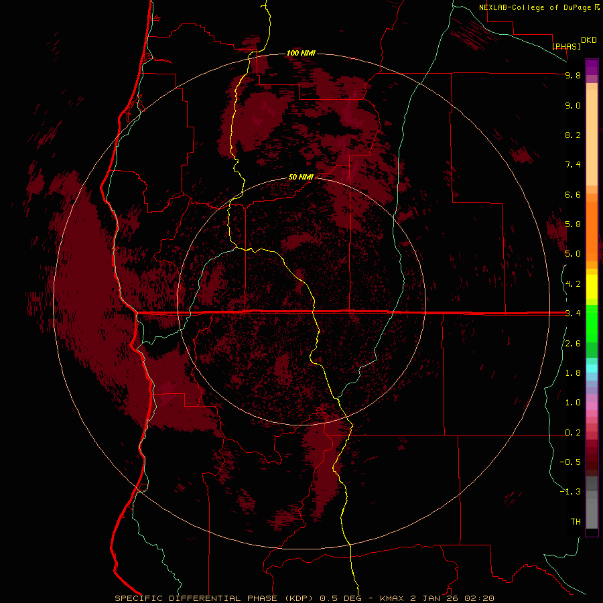Click the 2.6 legend value
The image size is (603, 603).
pyautogui.click(x=573, y=344)
